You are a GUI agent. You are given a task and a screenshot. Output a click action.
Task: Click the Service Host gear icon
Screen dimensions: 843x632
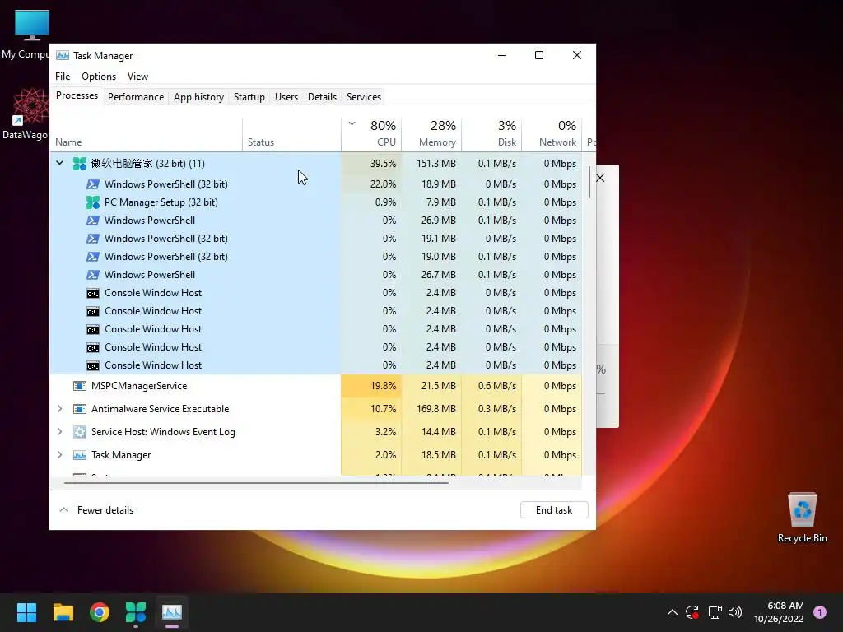(80, 432)
